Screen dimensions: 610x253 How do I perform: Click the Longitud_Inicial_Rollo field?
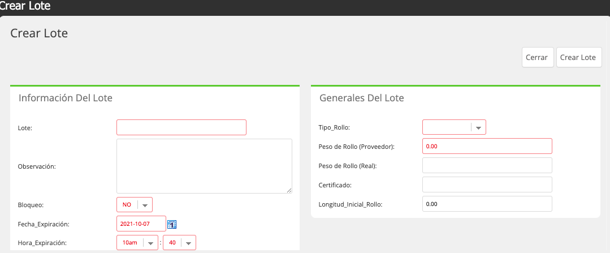[x=487, y=204]
